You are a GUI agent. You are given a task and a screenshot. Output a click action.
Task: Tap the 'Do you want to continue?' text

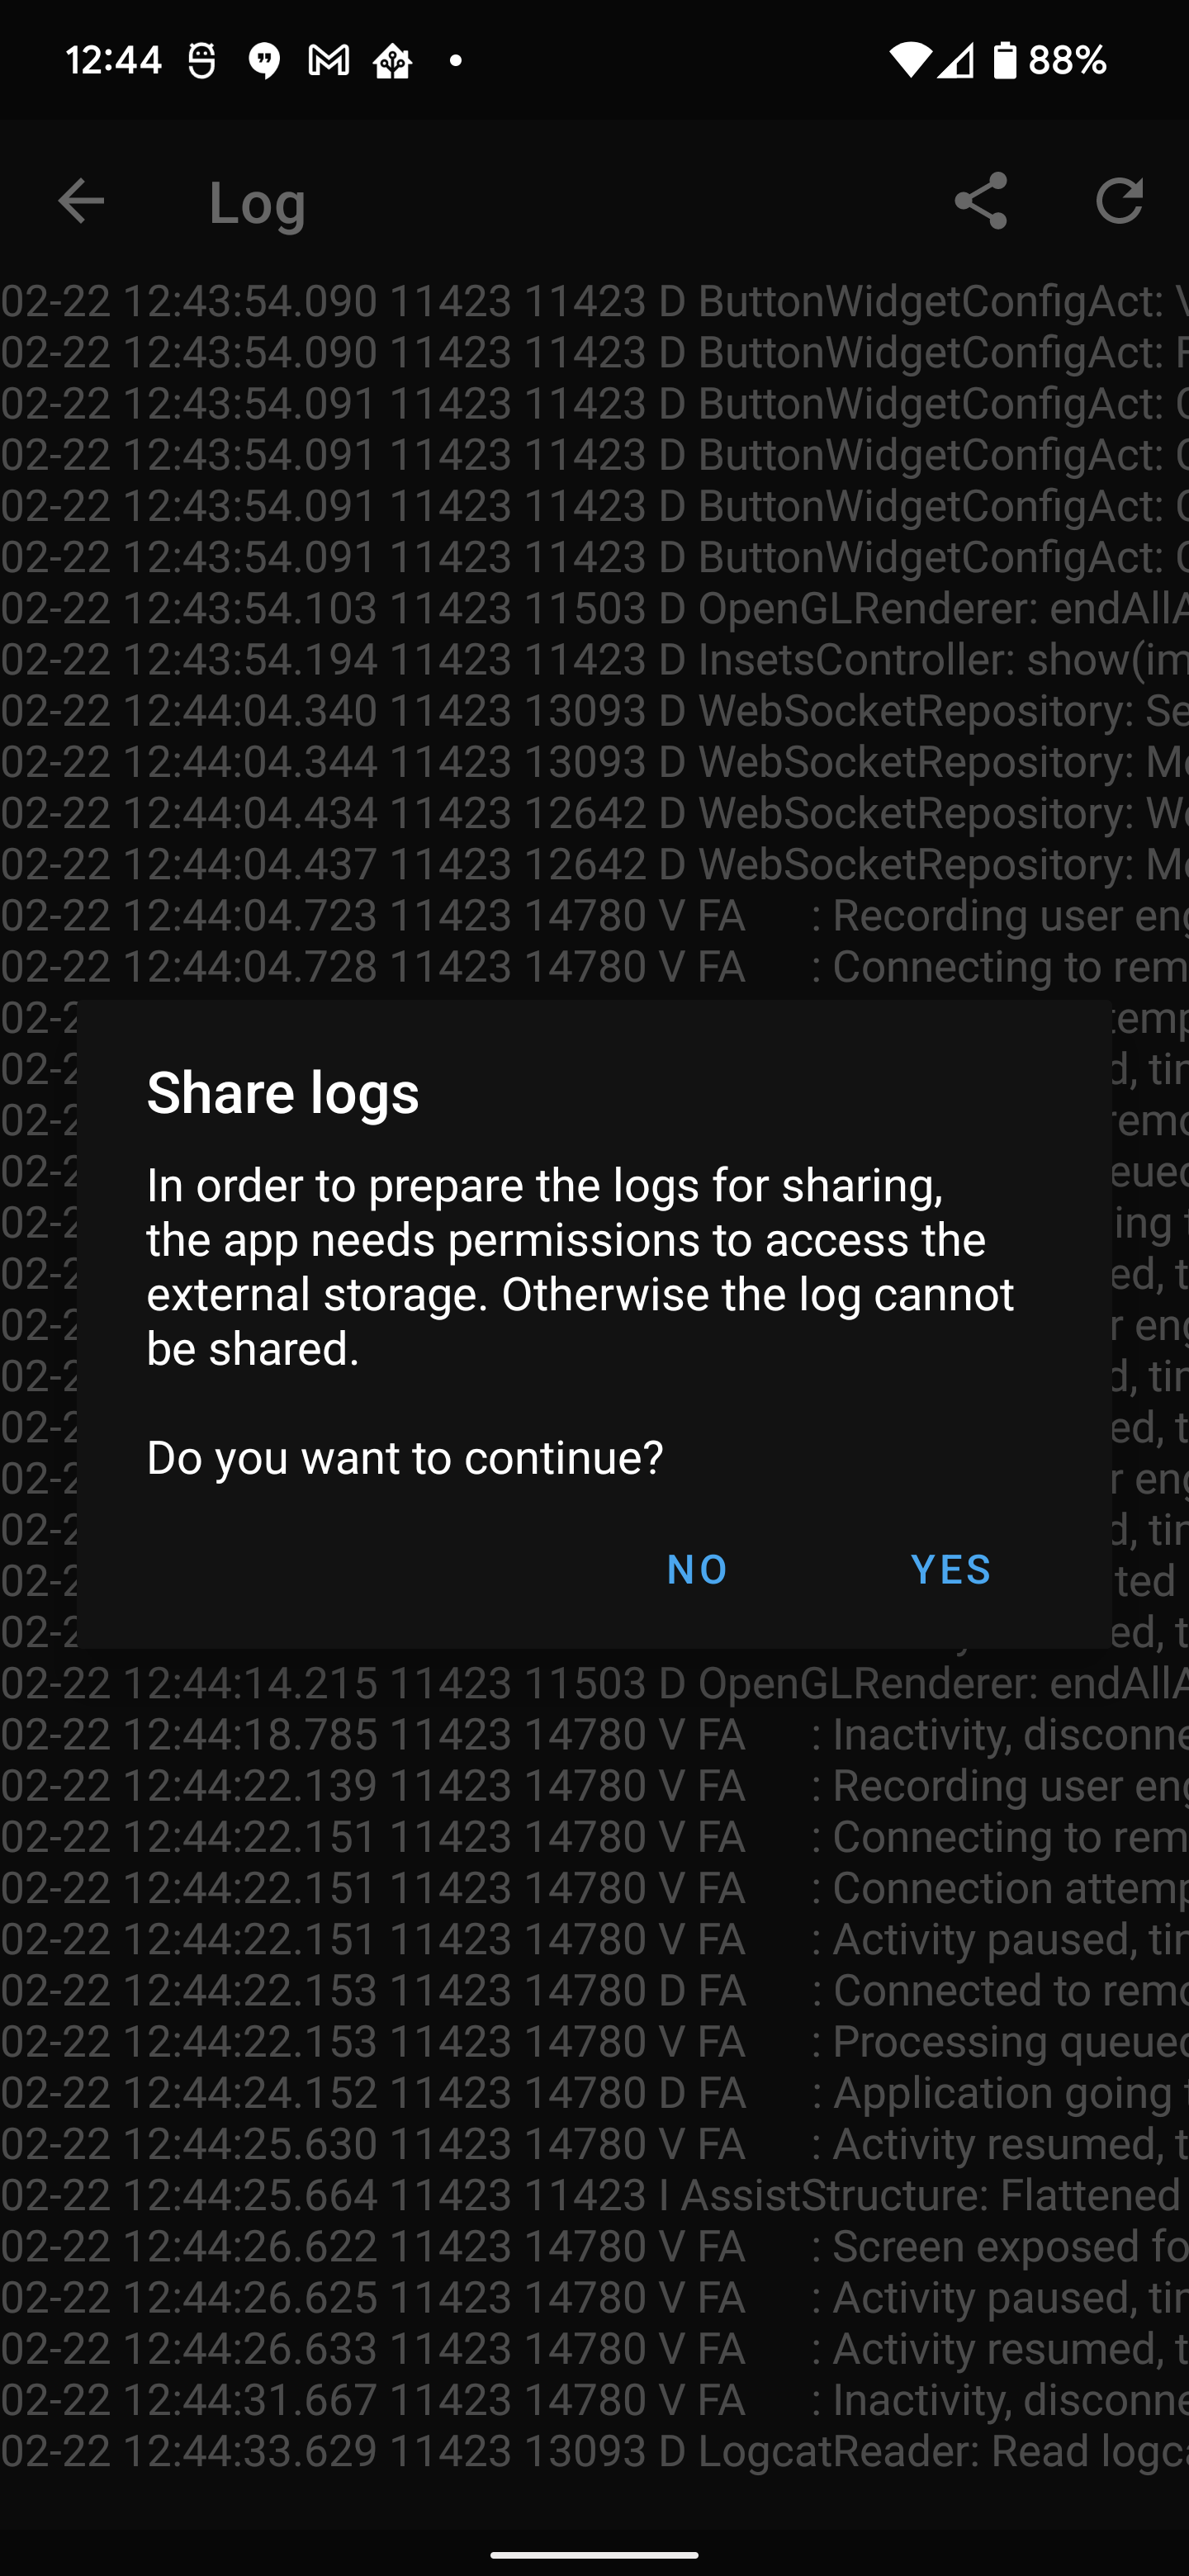pos(405,1458)
